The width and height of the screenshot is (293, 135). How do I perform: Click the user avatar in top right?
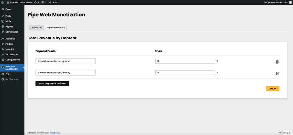point(290,2)
